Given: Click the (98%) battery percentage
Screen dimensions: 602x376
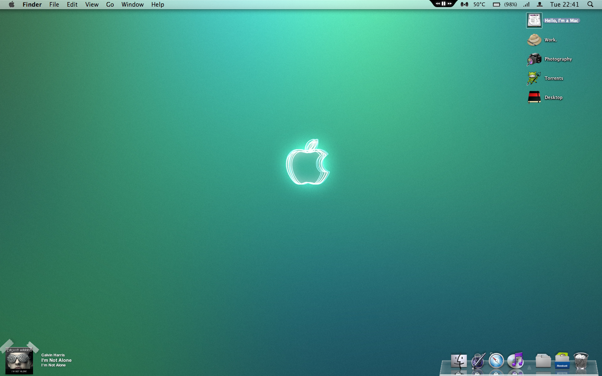Looking at the screenshot, I should [x=510, y=4].
